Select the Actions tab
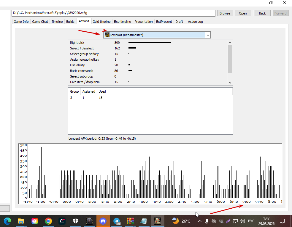The width and height of the screenshot is (292, 227). click(x=84, y=21)
